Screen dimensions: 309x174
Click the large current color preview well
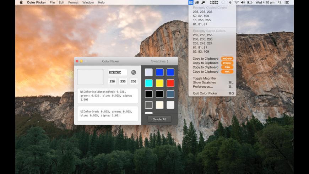click(x=90, y=77)
